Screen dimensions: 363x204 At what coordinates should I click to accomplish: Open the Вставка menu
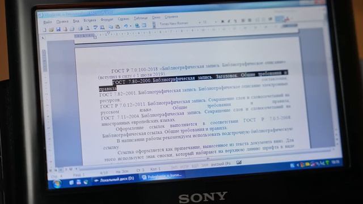tap(90, 20)
